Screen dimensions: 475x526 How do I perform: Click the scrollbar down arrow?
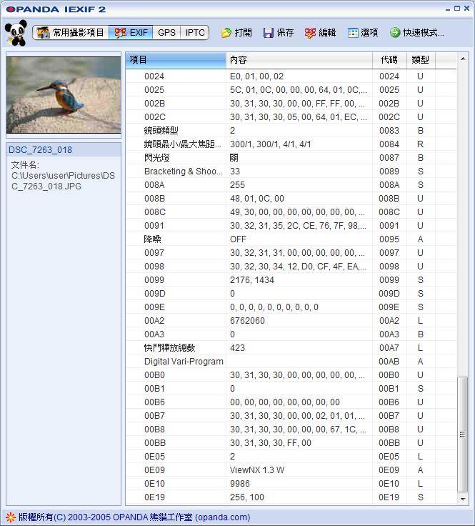[x=463, y=499]
